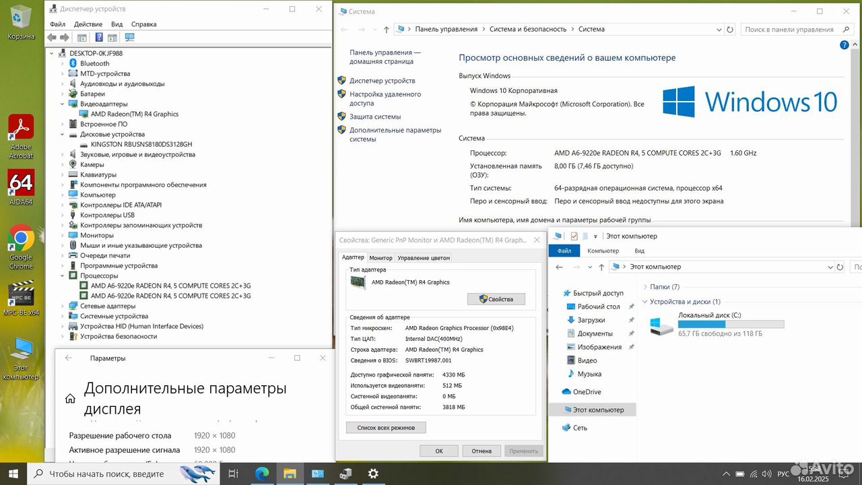The height and width of the screenshot is (485, 862).
Task: Select Сеть in Explorer navigation pane
Action: [x=580, y=428]
